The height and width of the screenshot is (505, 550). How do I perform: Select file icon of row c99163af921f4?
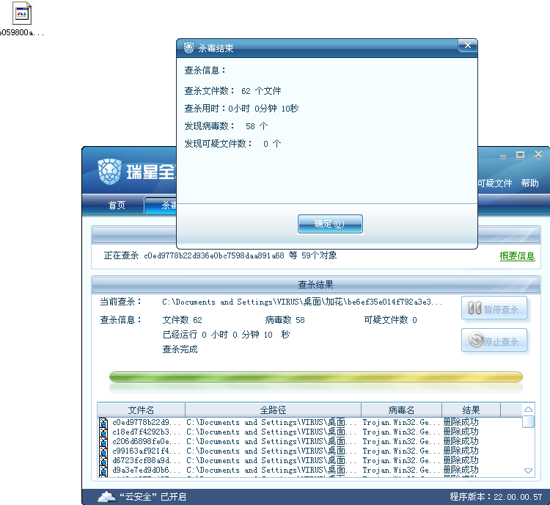point(103,451)
